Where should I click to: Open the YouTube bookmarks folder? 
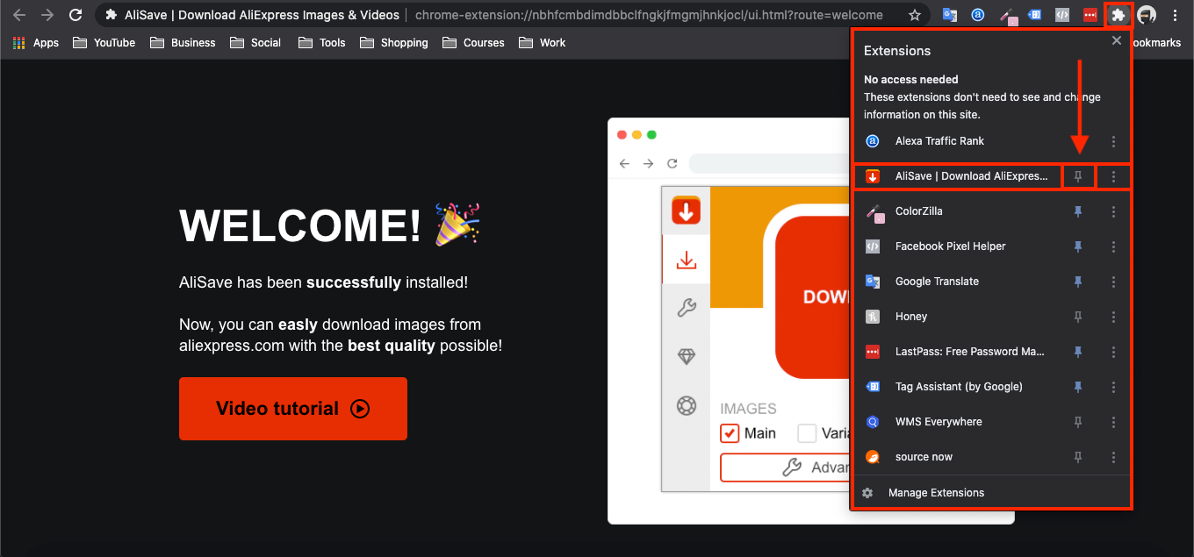point(104,42)
